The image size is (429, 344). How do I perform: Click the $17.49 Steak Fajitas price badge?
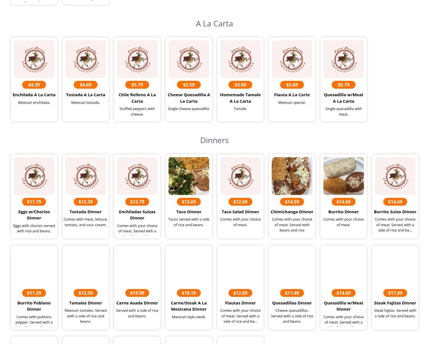click(395, 293)
